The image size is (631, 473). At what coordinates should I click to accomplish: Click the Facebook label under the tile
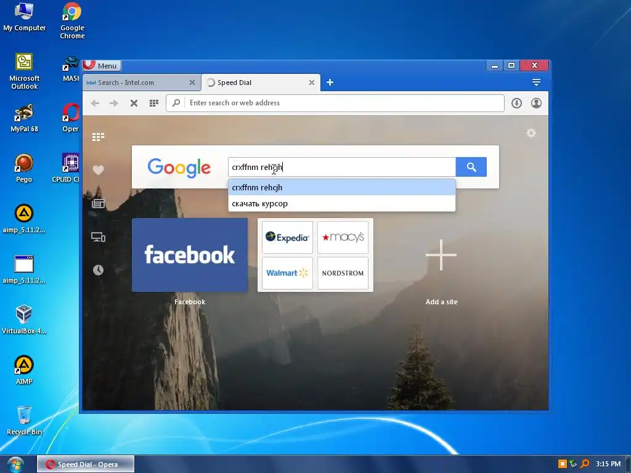[190, 302]
